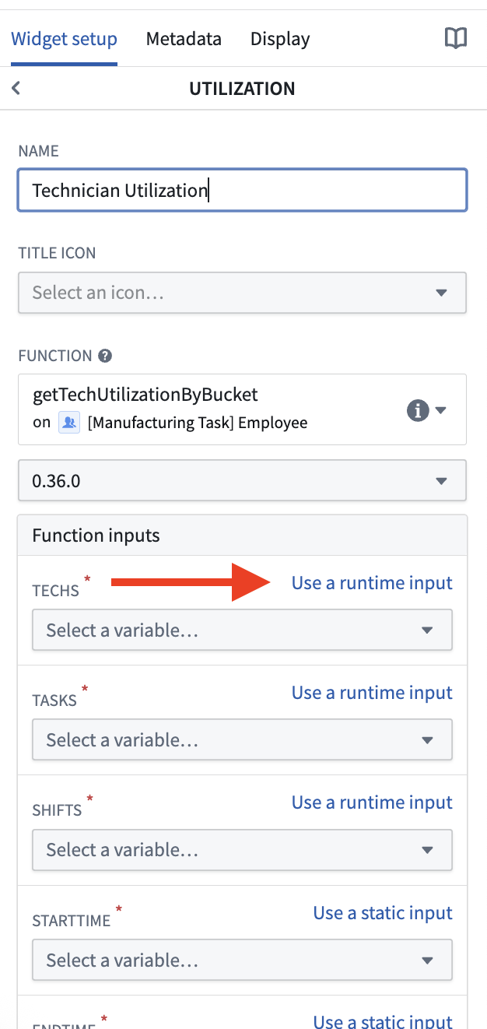This screenshot has width=487, height=1029.
Task: Open the TASKS variable dropdown
Action: pyautogui.click(x=242, y=739)
